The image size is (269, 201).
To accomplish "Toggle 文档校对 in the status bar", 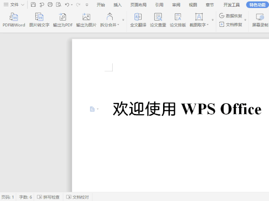I will point(77,197).
